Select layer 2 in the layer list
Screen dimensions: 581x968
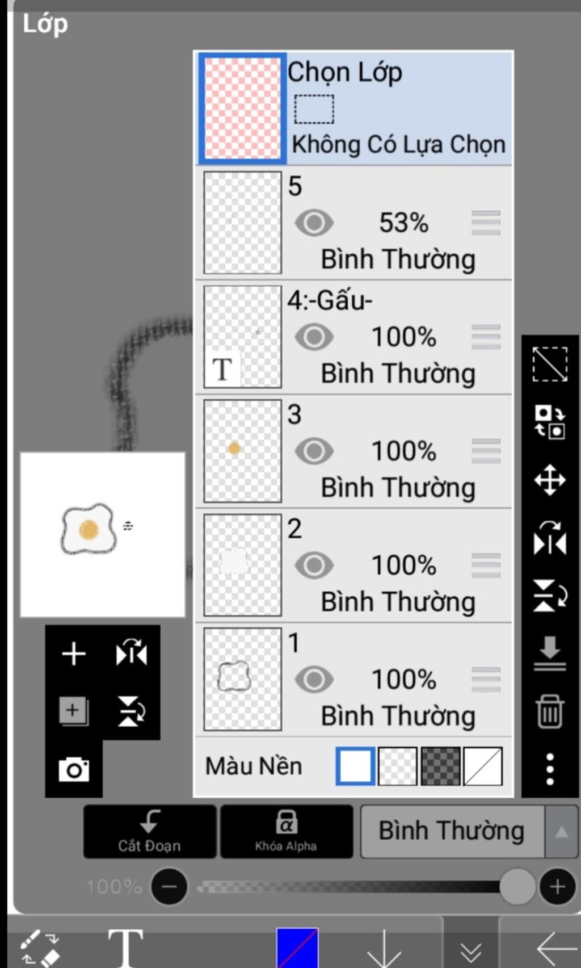click(354, 565)
